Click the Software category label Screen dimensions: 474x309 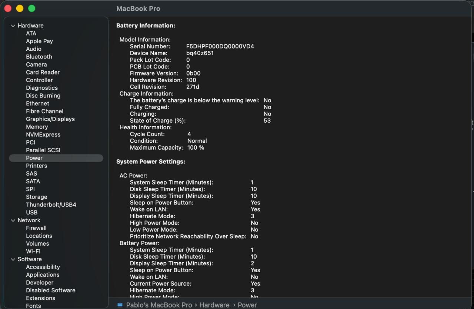click(30, 259)
